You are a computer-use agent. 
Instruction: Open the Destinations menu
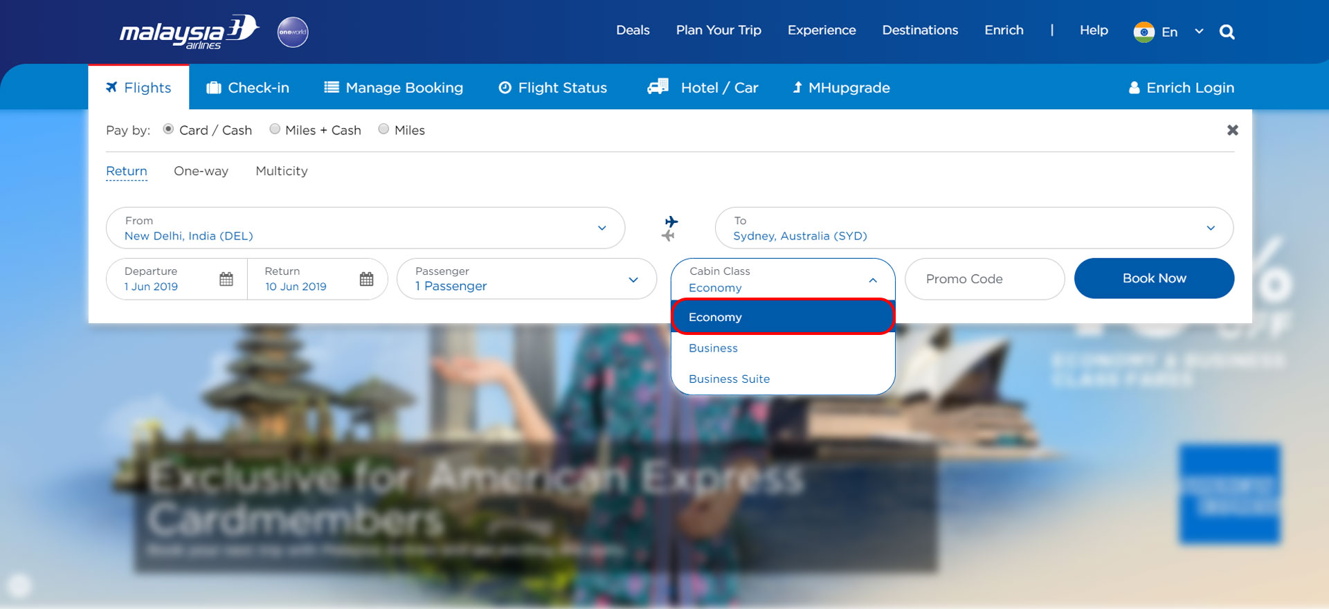point(920,30)
